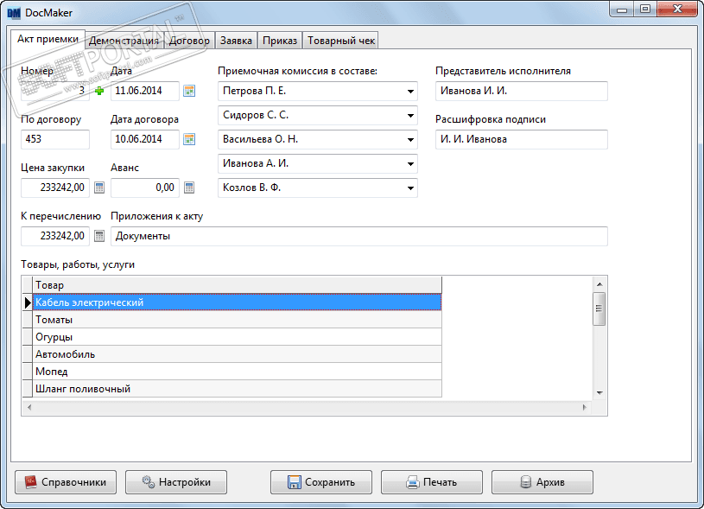Click the Представитель исполнителя field
The width and height of the screenshot is (704, 509).
[521, 92]
